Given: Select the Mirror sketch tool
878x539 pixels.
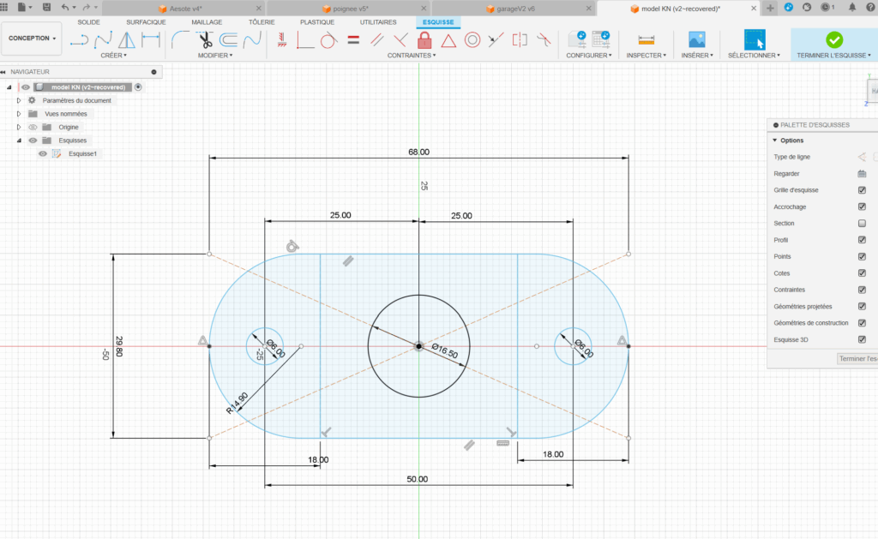Looking at the screenshot, I should tap(127, 40).
